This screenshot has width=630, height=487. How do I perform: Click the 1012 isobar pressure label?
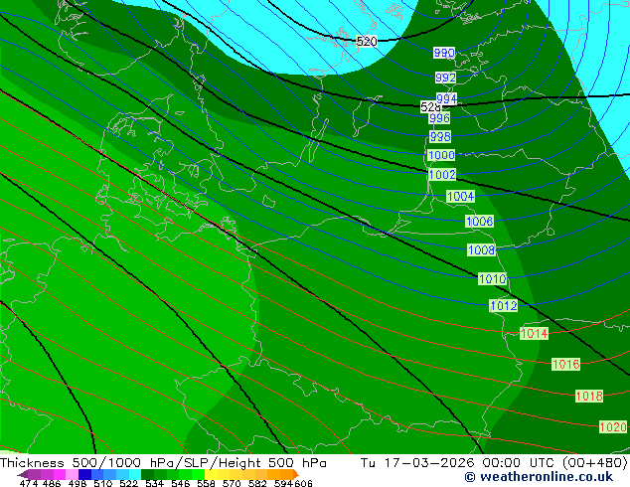tap(504, 306)
